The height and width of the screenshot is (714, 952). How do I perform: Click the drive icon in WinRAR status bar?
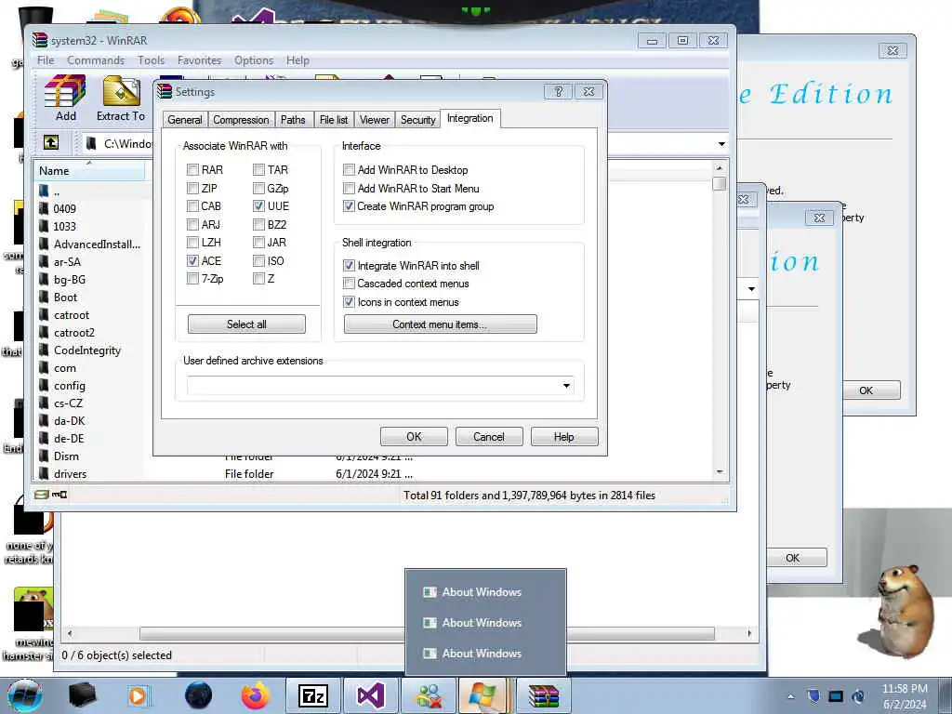coord(41,495)
